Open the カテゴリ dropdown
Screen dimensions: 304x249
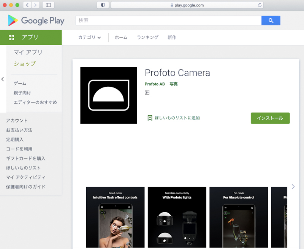(x=89, y=37)
